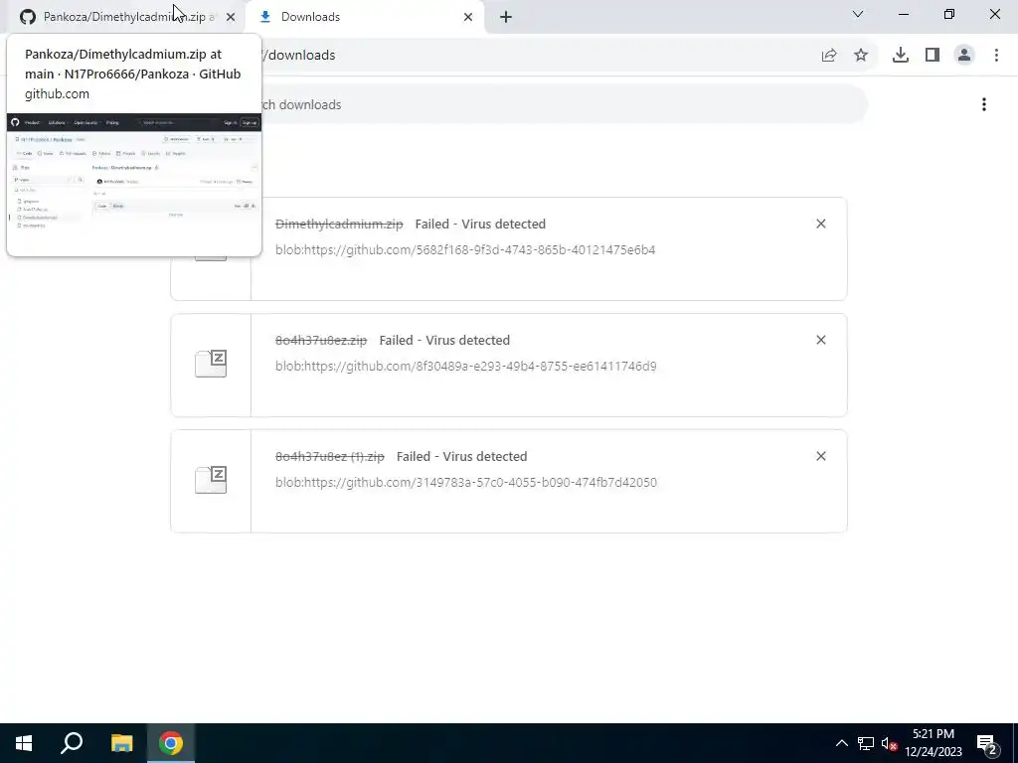This screenshot has height=763, width=1018.
Task: Open the Windows Start menu
Action: point(24,743)
